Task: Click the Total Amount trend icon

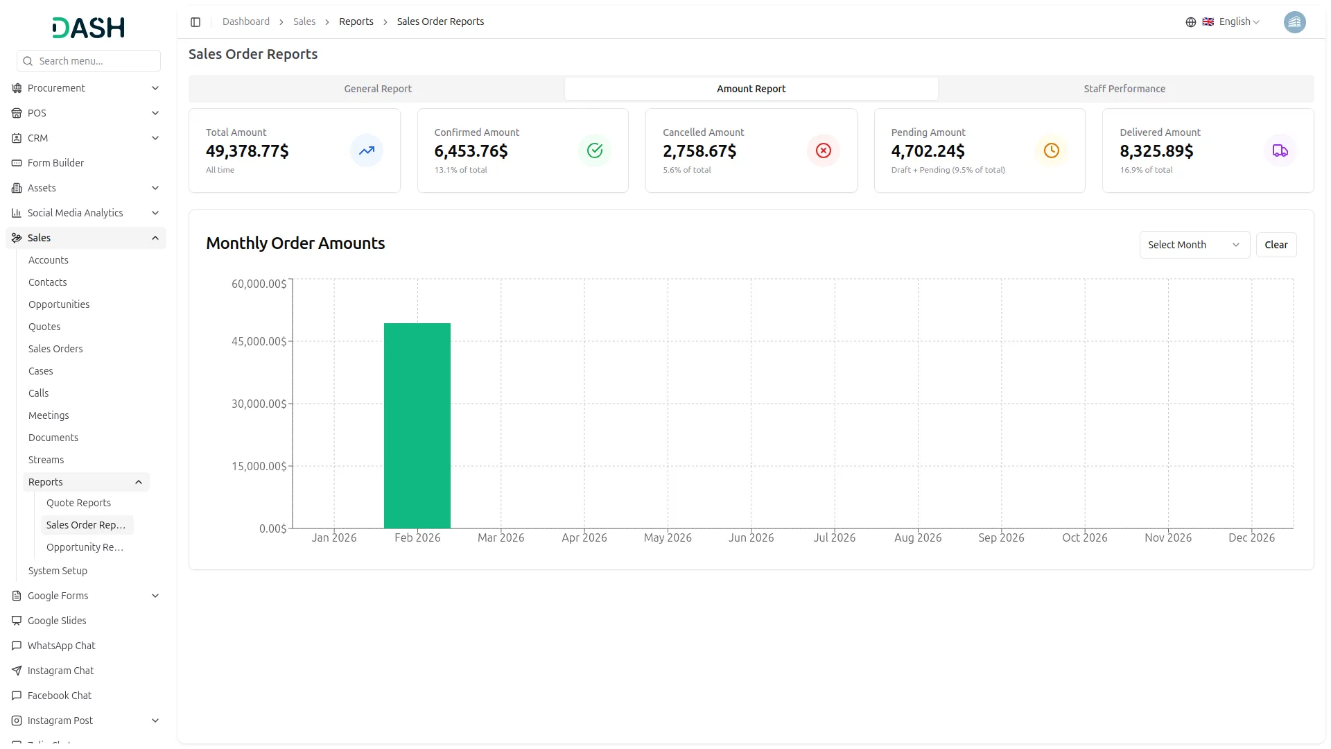Action: [x=366, y=150]
